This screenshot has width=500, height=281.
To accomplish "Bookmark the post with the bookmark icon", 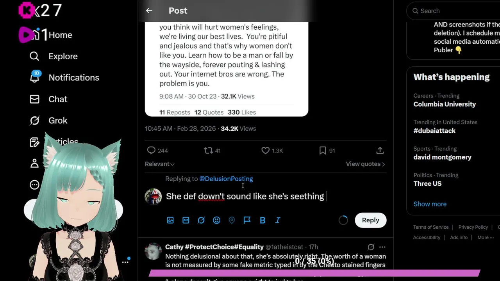I will (323, 151).
